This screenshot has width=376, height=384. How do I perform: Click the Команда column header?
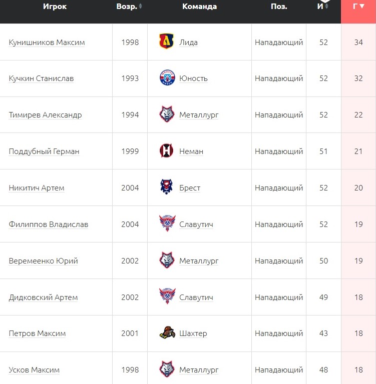pyautogui.click(x=199, y=6)
